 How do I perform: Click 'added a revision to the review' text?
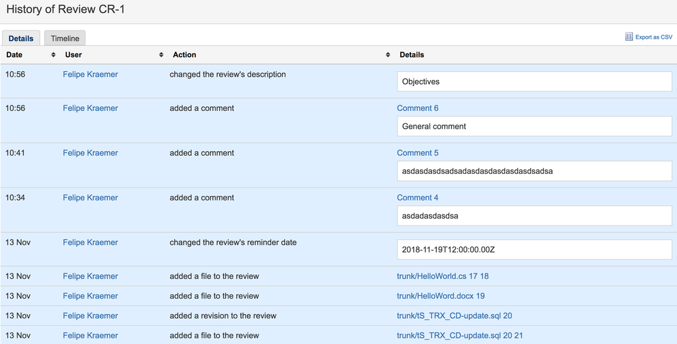pos(223,316)
